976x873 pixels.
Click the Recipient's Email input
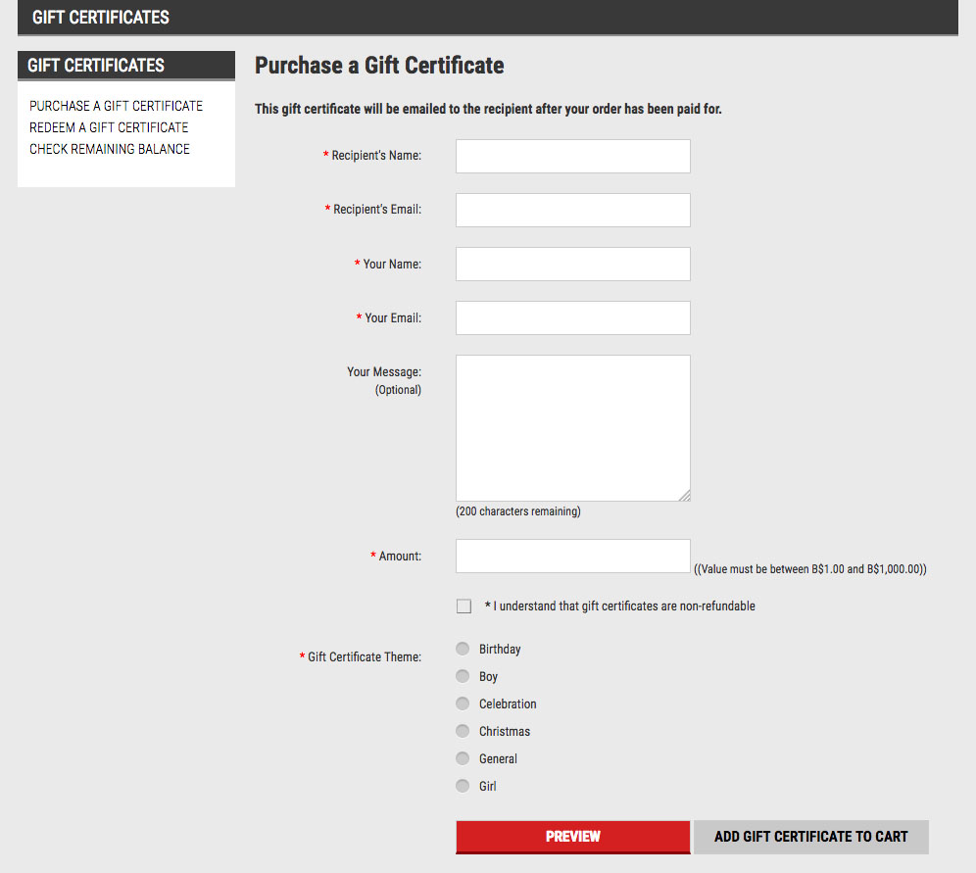coord(572,210)
